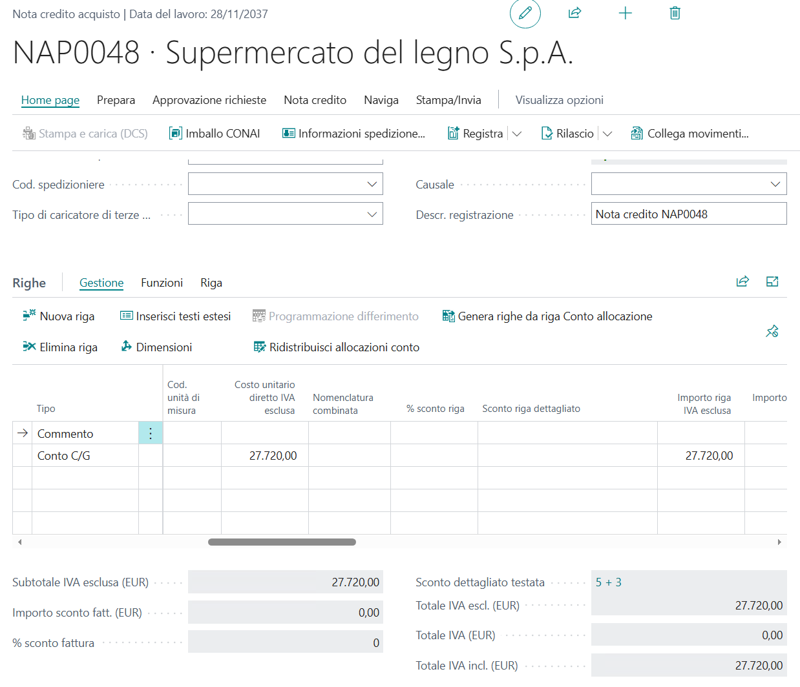The height and width of the screenshot is (687, 800).
Task: Open the Tipo di caricatore dropdown
Action: [x=372, y=214]
